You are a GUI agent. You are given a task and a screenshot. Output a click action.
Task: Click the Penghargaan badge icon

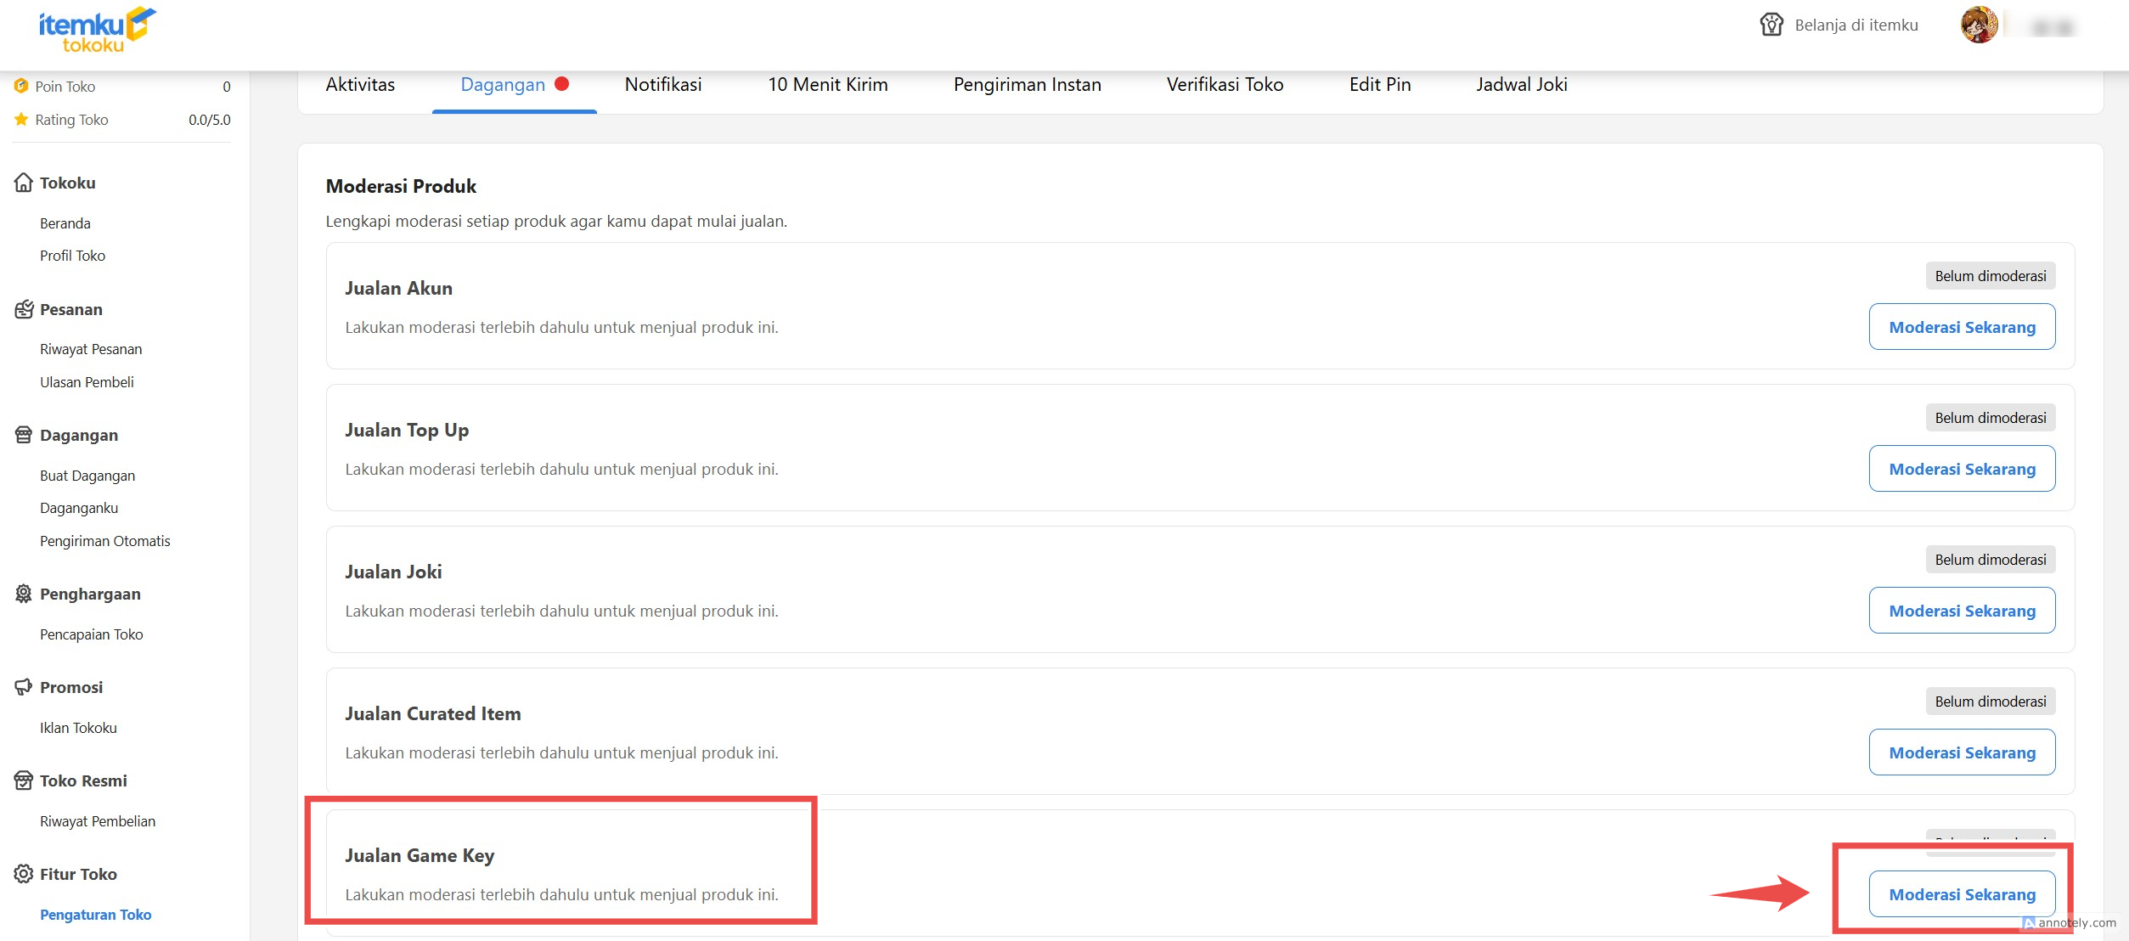24,594
